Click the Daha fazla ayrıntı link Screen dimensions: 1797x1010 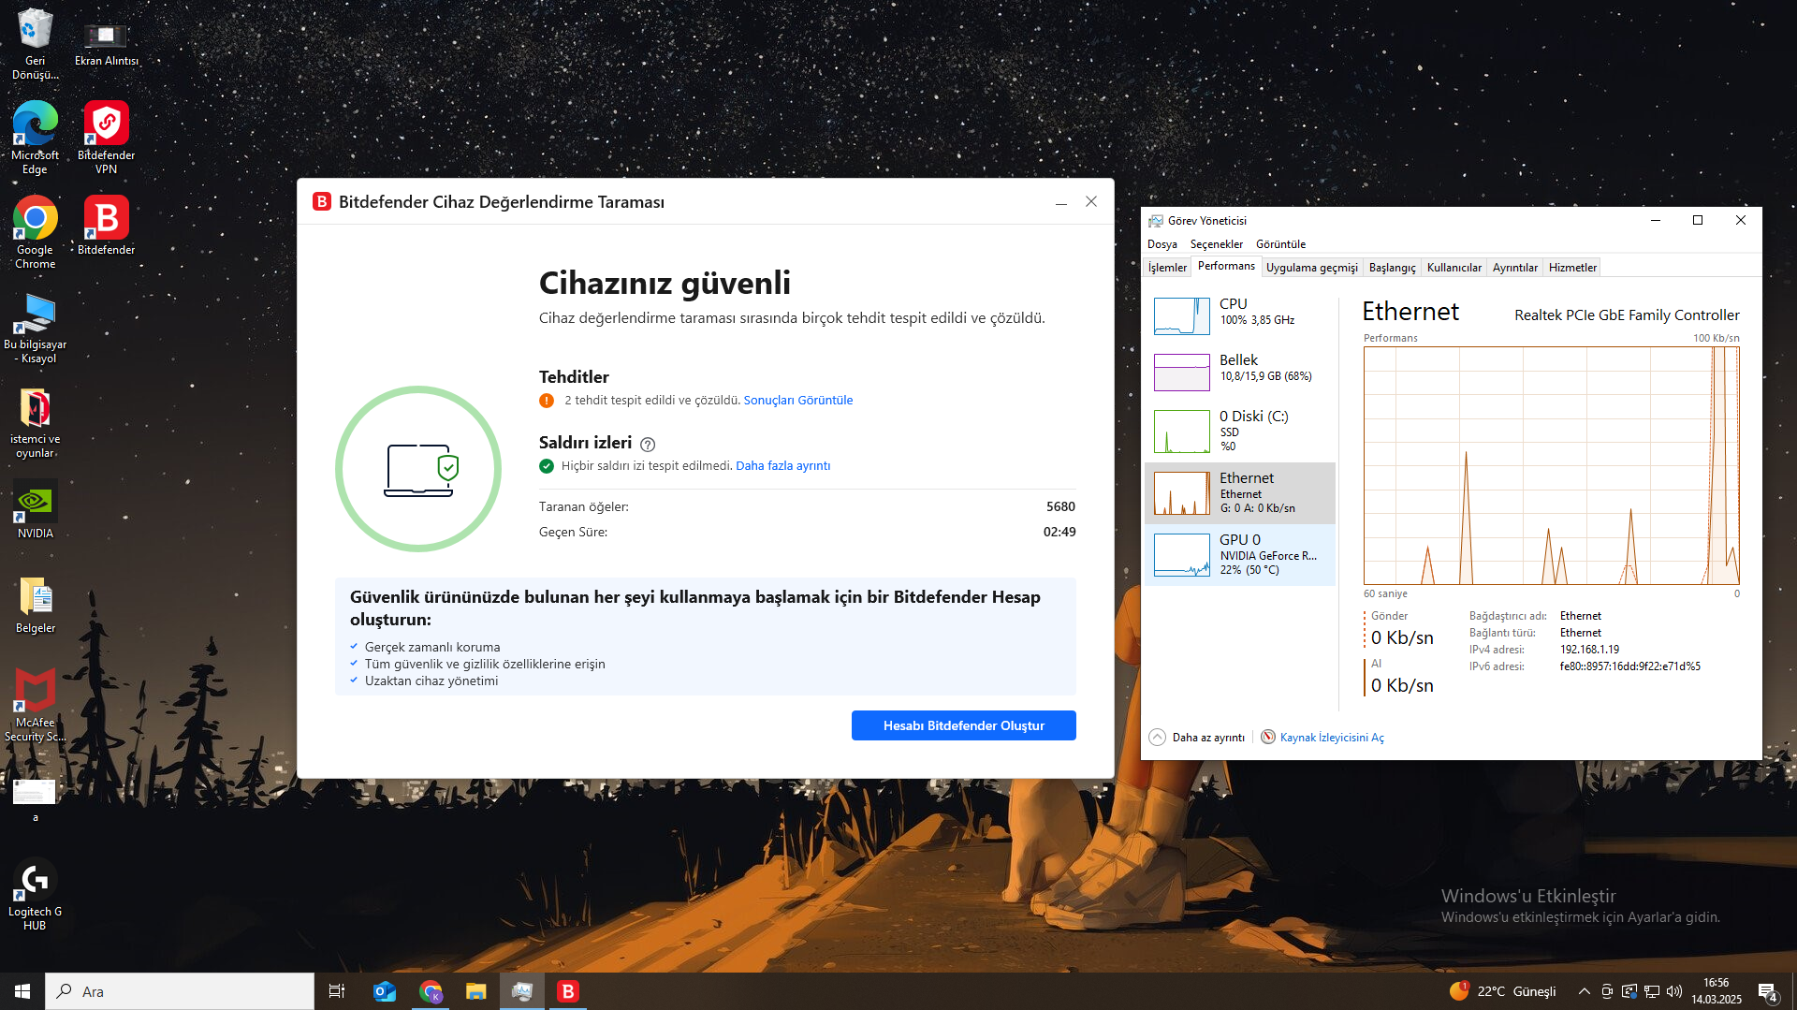(783, 466)
